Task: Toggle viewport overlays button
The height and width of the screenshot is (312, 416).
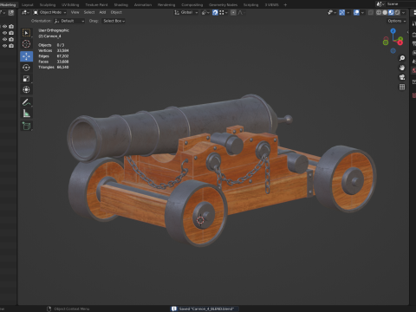Action: [x=356, y=12]
